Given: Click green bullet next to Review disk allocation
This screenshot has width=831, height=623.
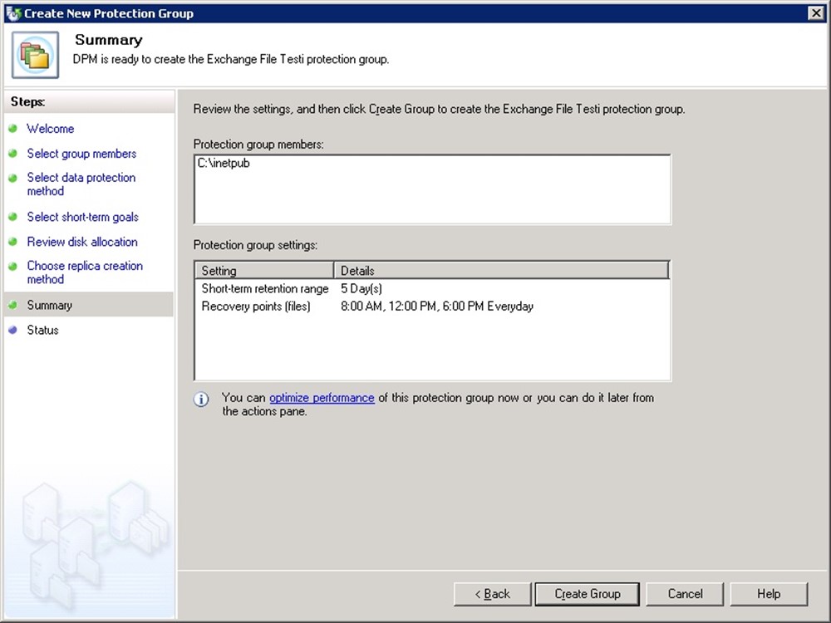Looking at the screenshot, I should tap(12, 242).
